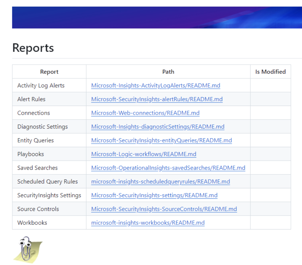Click the Report column header
Screen dimensions: 302x265
[49, 72]
